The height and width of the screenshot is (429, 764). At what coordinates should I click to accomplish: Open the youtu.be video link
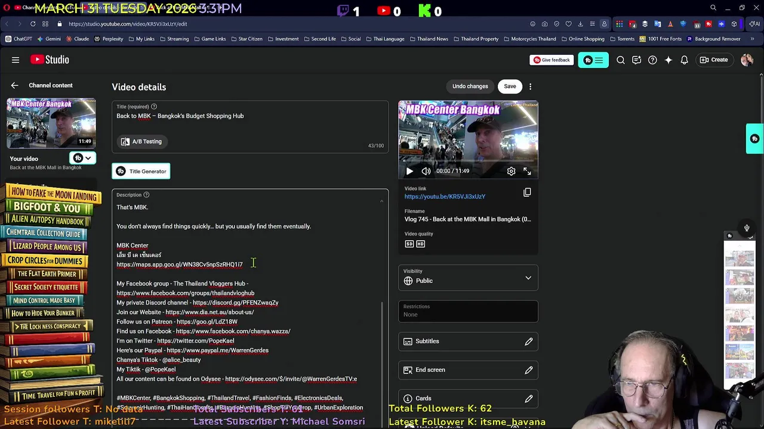(x=445, y=197)
